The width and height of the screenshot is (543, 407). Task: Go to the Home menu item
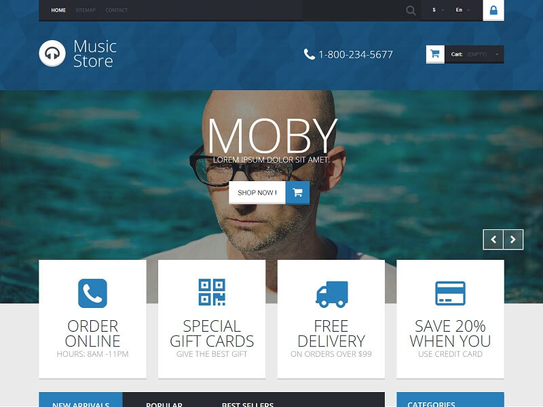pyautogui.click(x=58, y=10)
